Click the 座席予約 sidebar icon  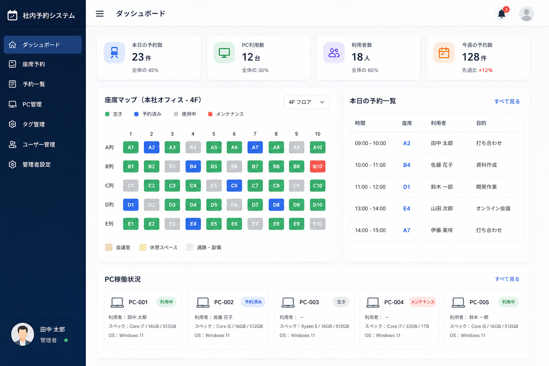tap(13, 64)
